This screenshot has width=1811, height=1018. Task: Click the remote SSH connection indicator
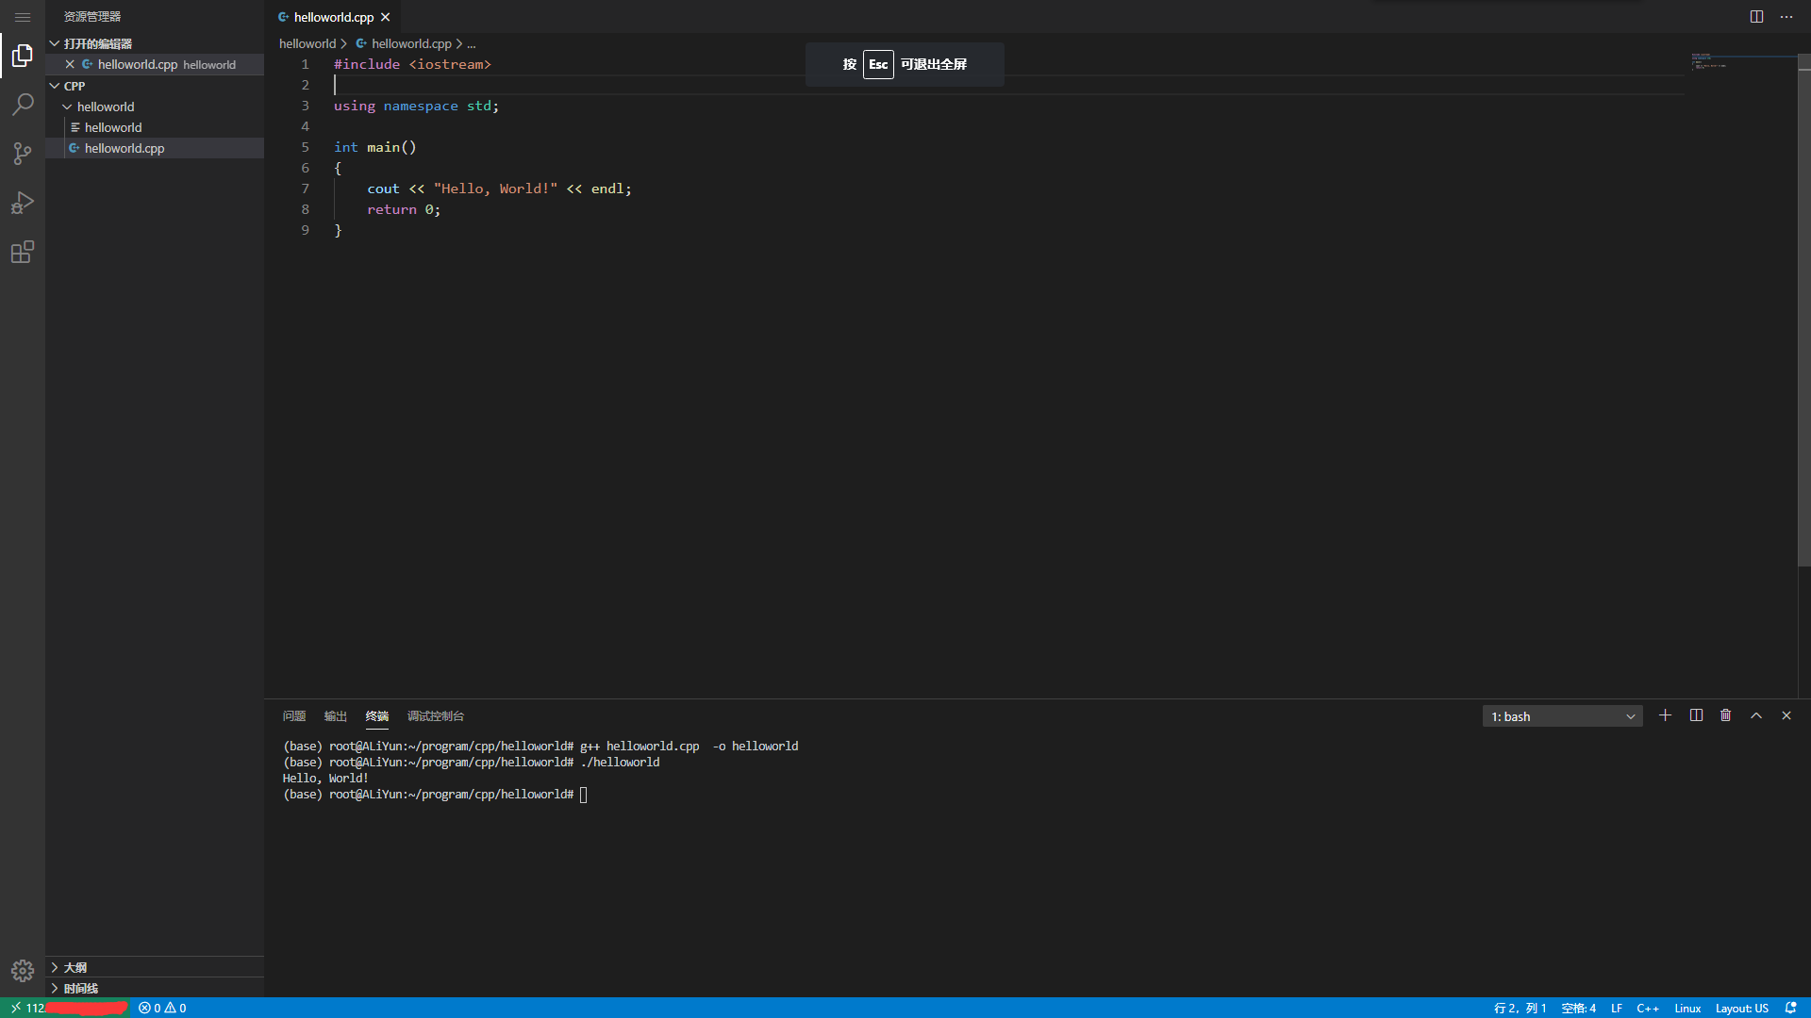click(64, 1008)
